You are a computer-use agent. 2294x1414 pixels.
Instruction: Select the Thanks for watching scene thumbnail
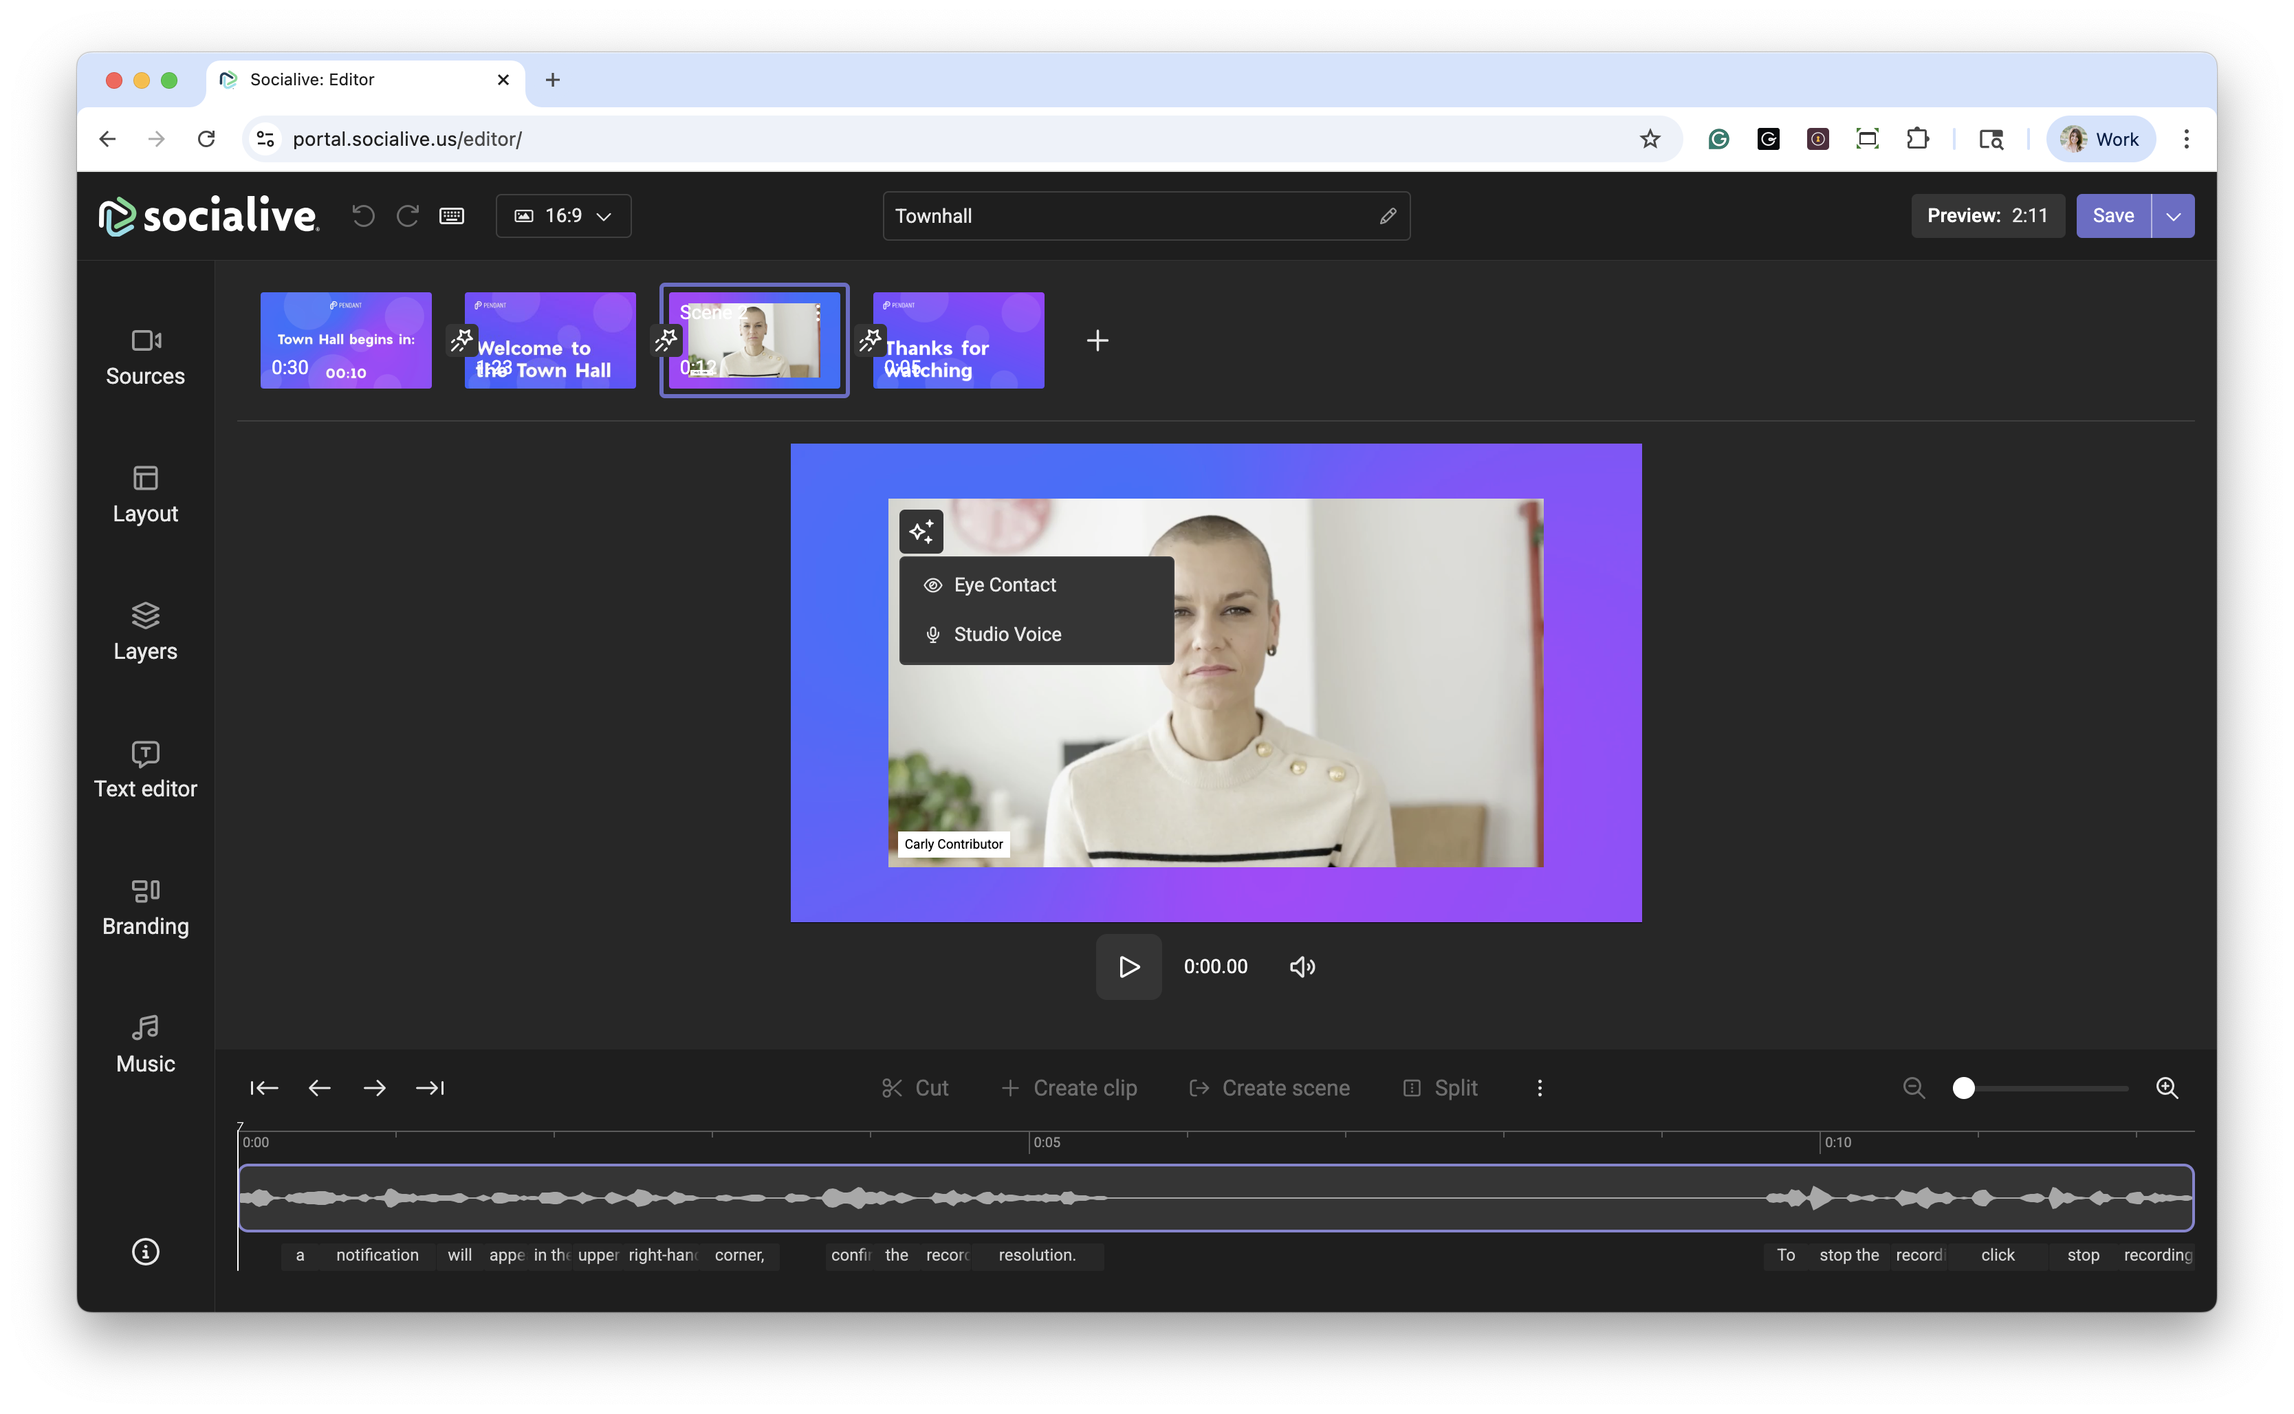click(x=958, y=340)
